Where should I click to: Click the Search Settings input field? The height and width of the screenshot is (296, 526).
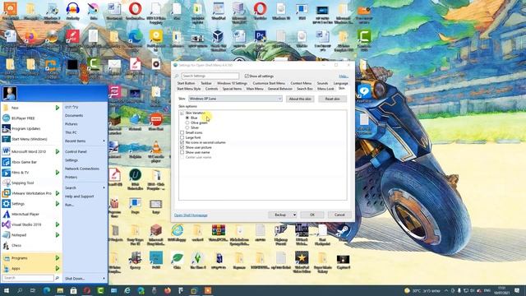tap(210, 76)
